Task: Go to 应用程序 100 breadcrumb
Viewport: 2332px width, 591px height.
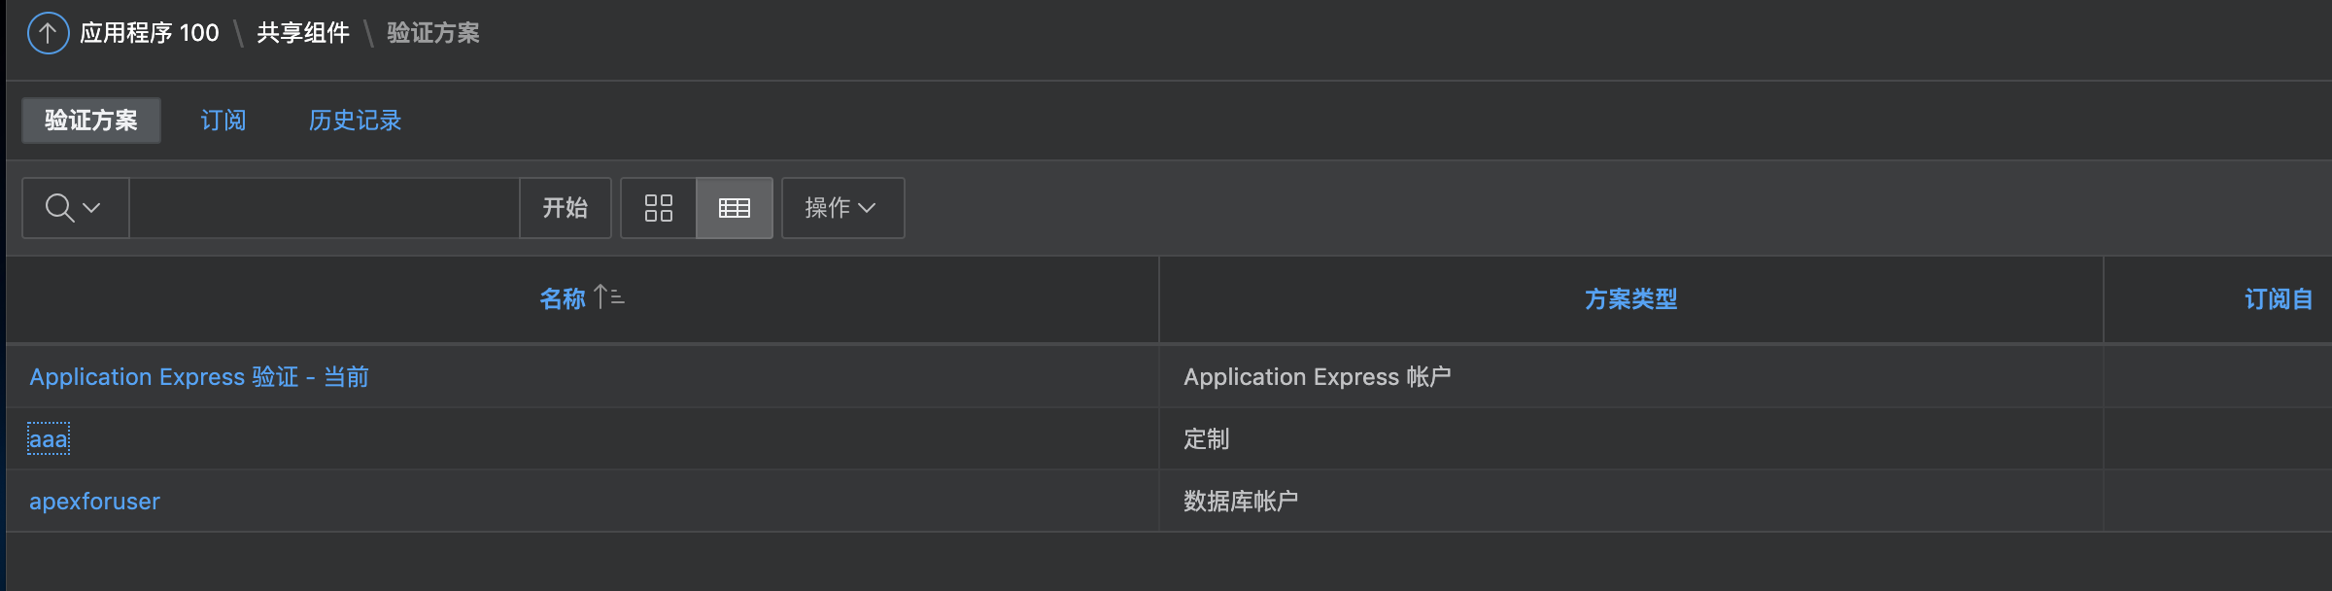Action: click(x=150, y=33)
